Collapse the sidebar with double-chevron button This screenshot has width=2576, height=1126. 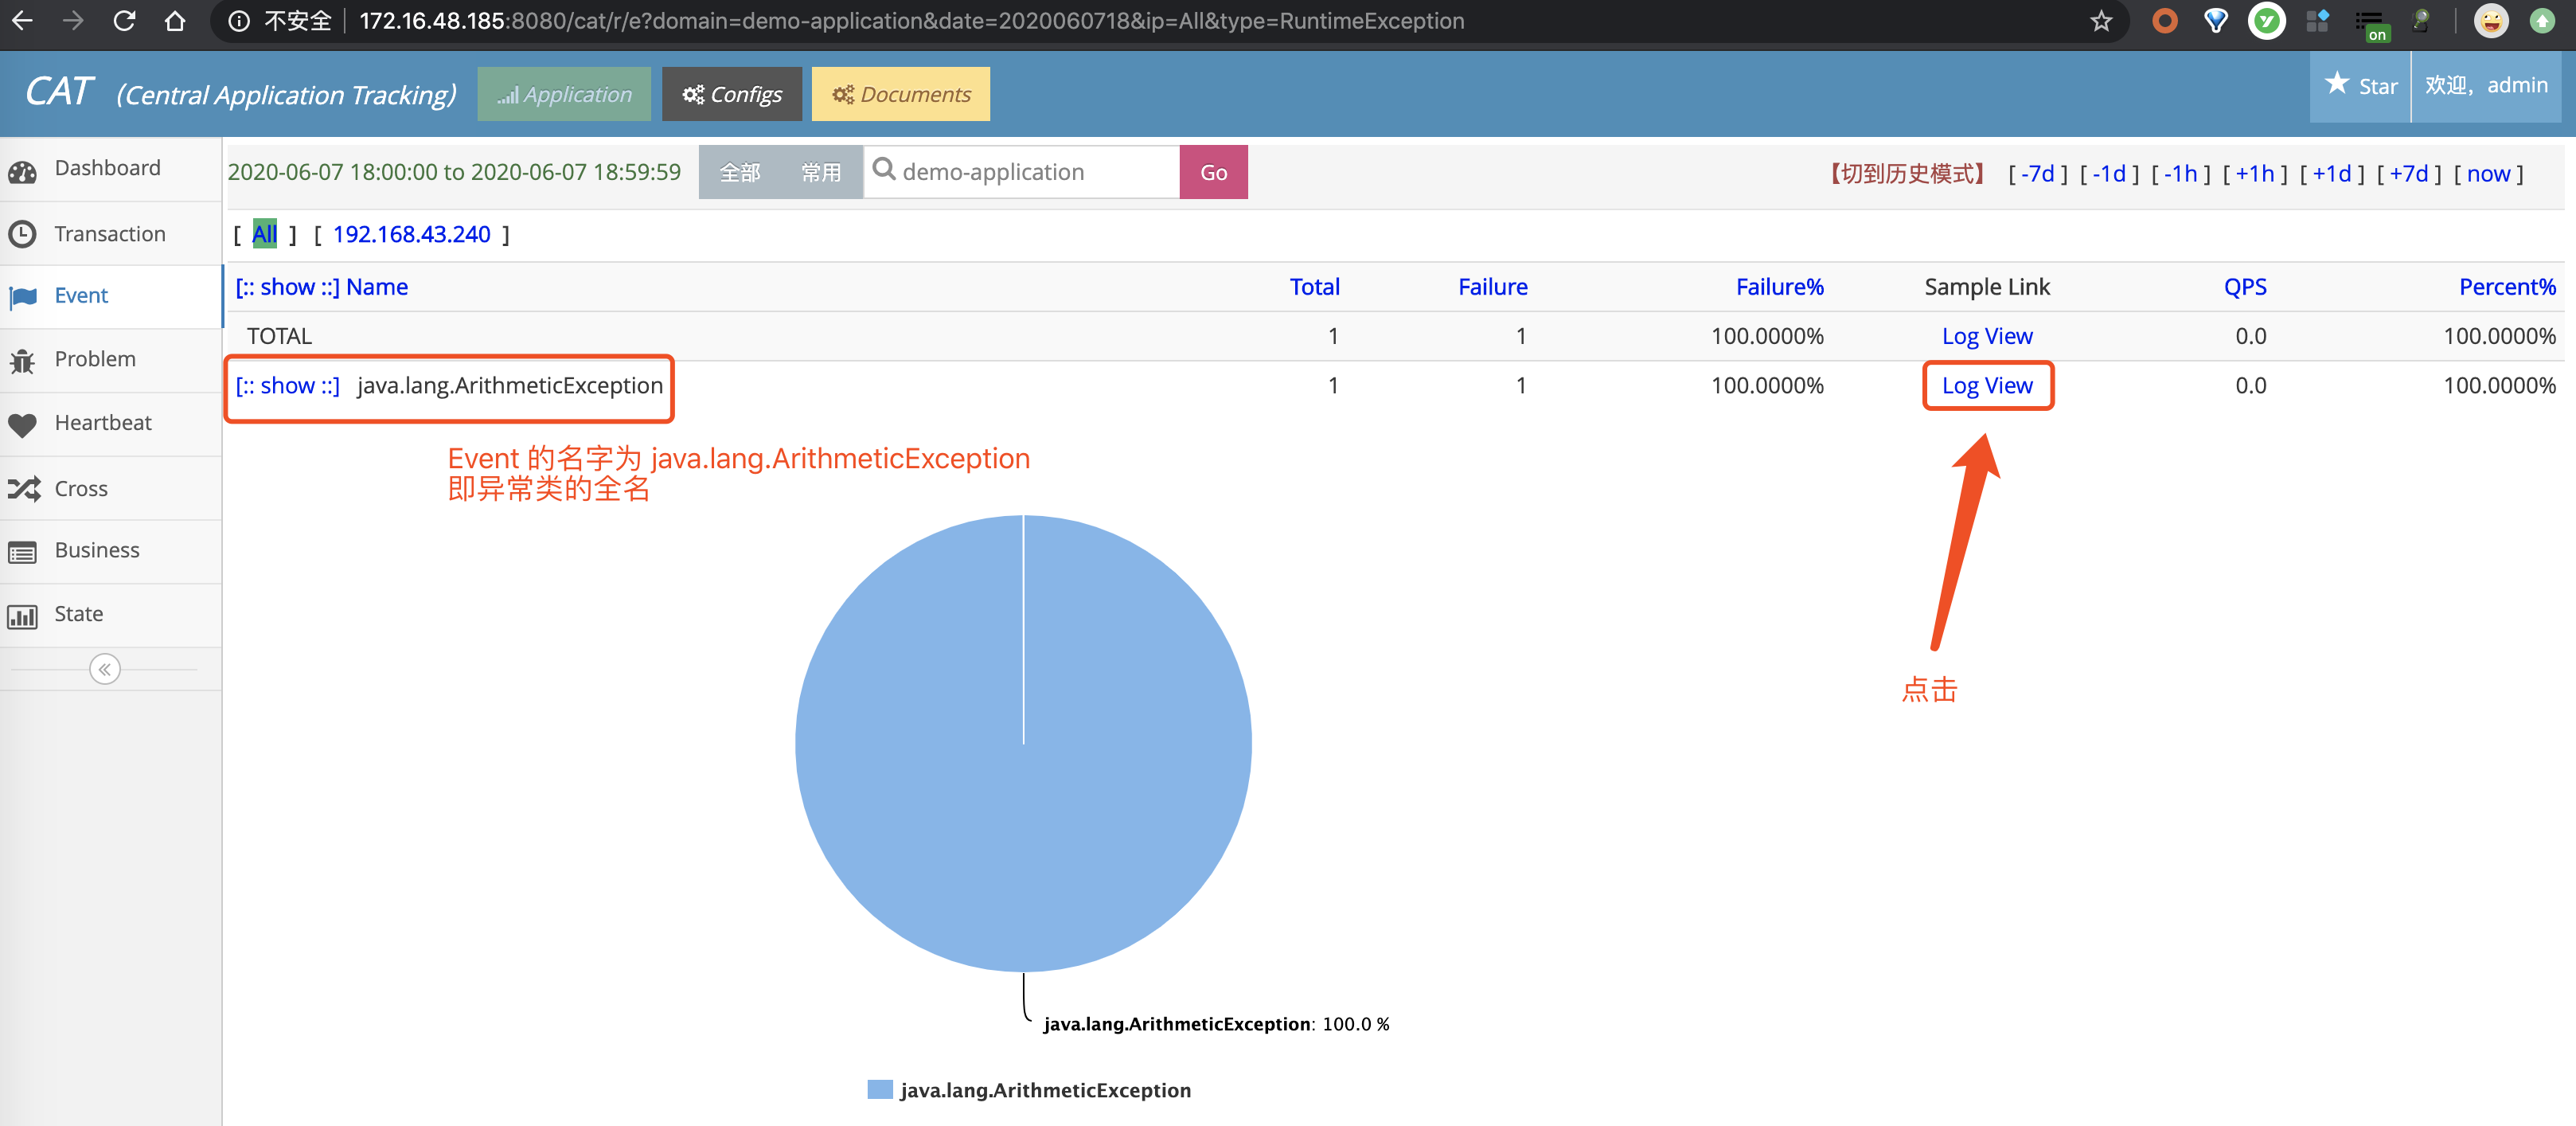click(105, 669)
